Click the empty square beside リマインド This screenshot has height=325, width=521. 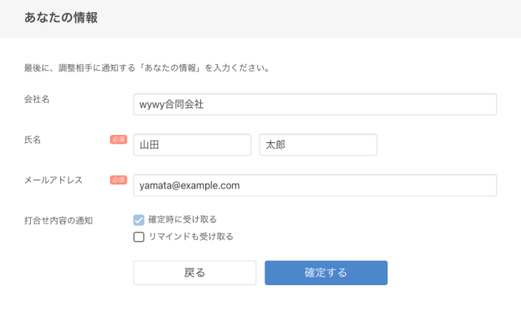pos(139,237)
